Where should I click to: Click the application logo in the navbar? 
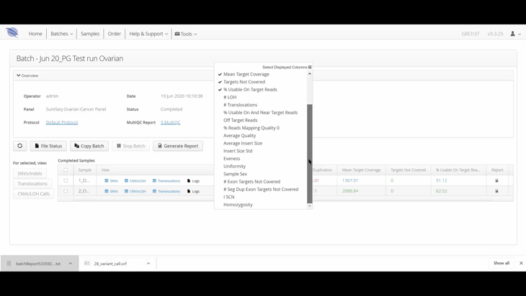coord(12,33)
